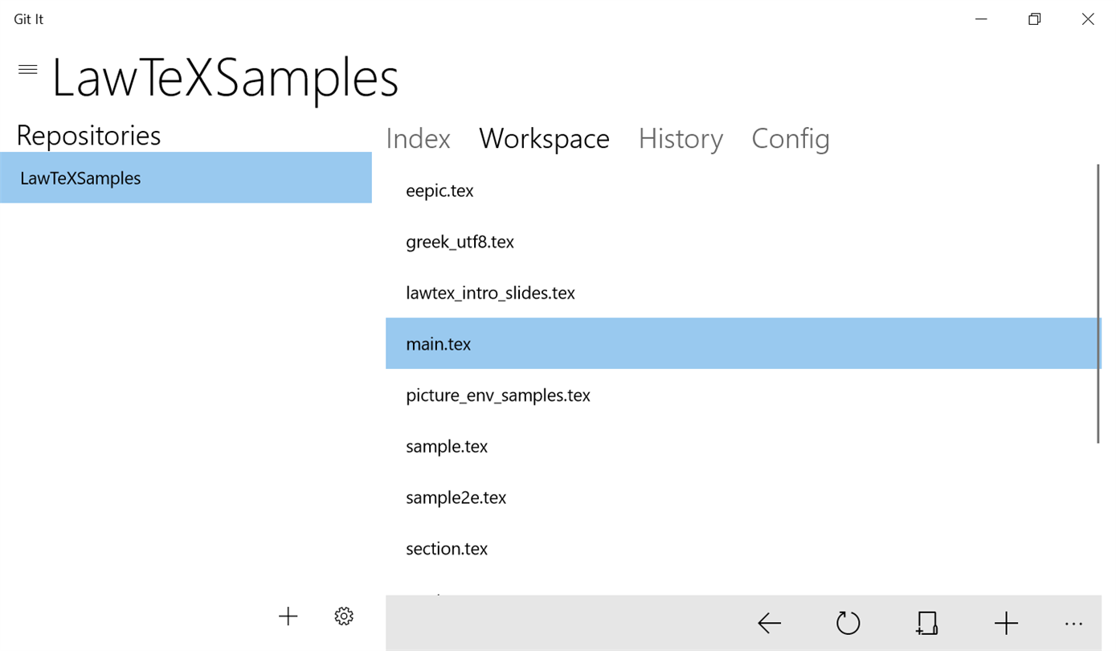Select the LawTeXSamples repository

(186, 178)
